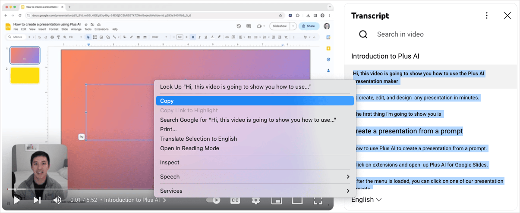The image size is (520, 213).
Task: Play the video with the play button
Action: 16,200
